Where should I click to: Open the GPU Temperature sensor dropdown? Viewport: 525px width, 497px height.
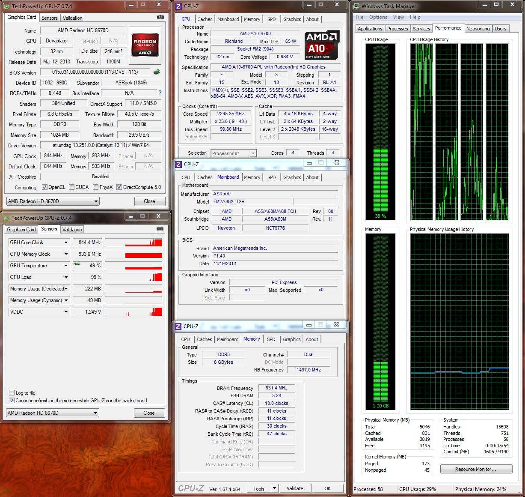(66, 266)
